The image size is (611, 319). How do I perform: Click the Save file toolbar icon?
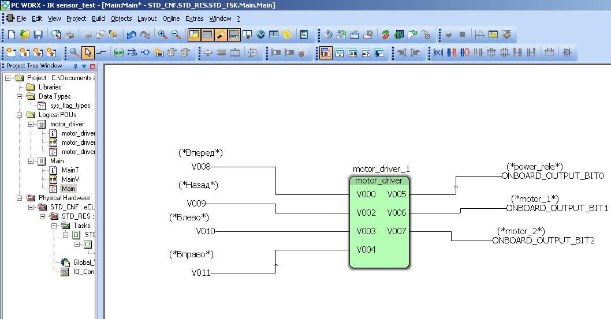click(x=38, y=35)
